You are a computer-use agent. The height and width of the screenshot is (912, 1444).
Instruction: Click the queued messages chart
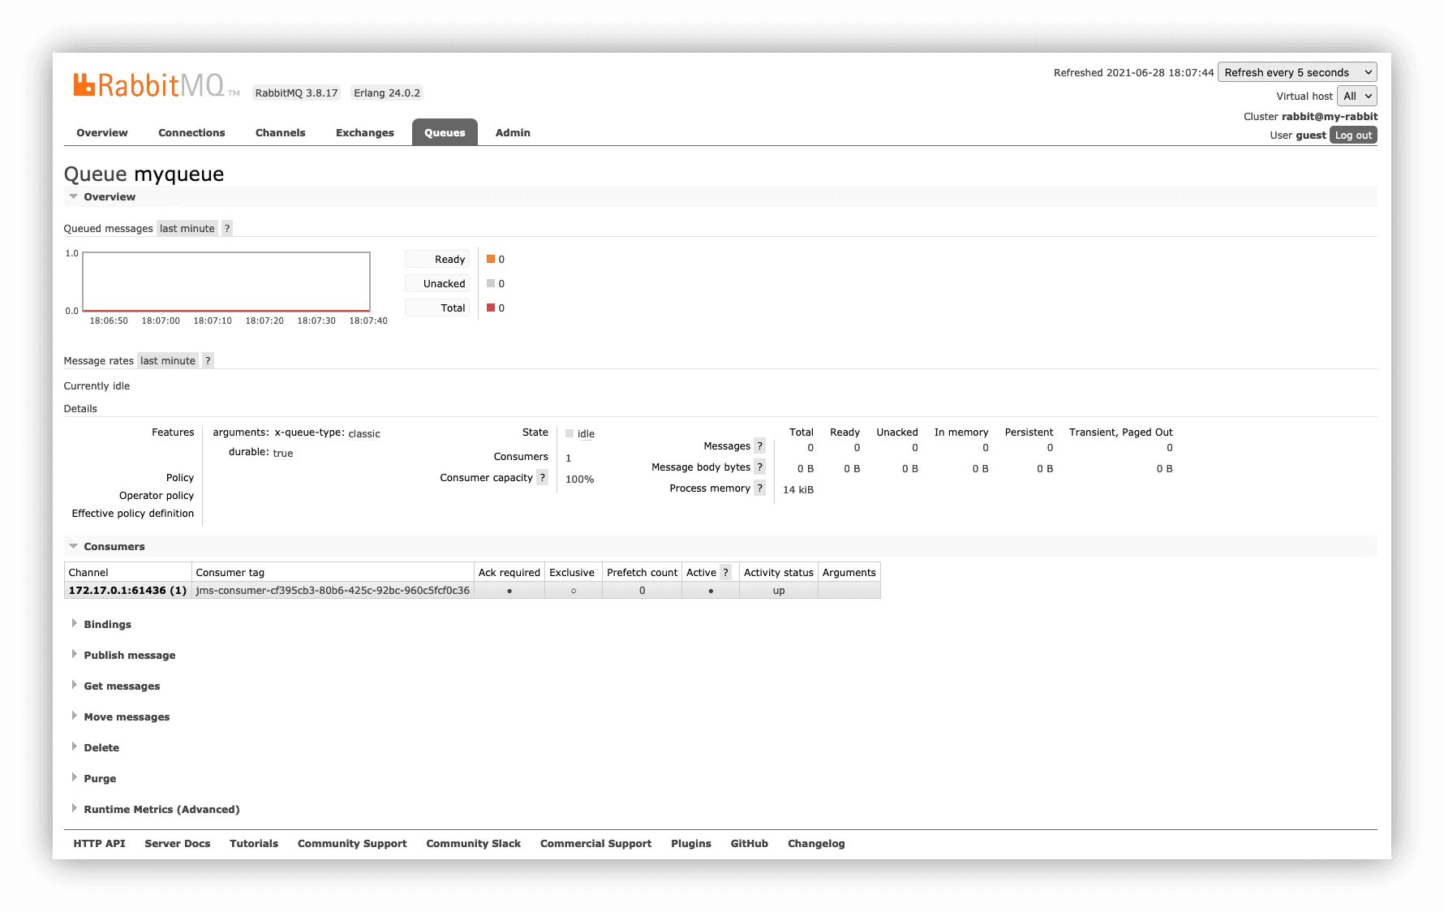[226, 282]
